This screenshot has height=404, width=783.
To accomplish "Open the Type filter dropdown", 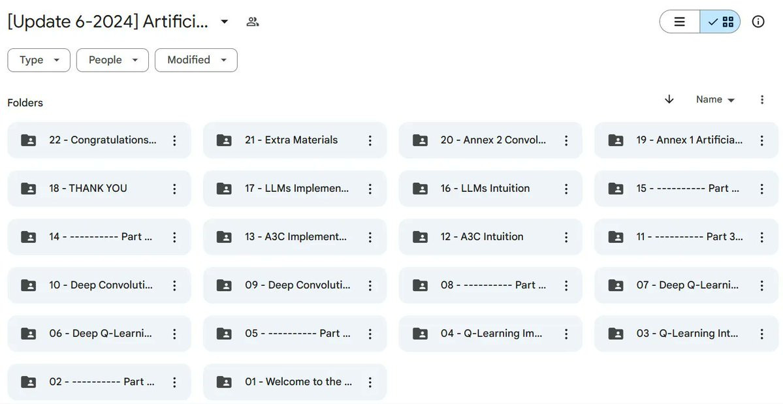I will pyautogui.click(x=39, y=60).
